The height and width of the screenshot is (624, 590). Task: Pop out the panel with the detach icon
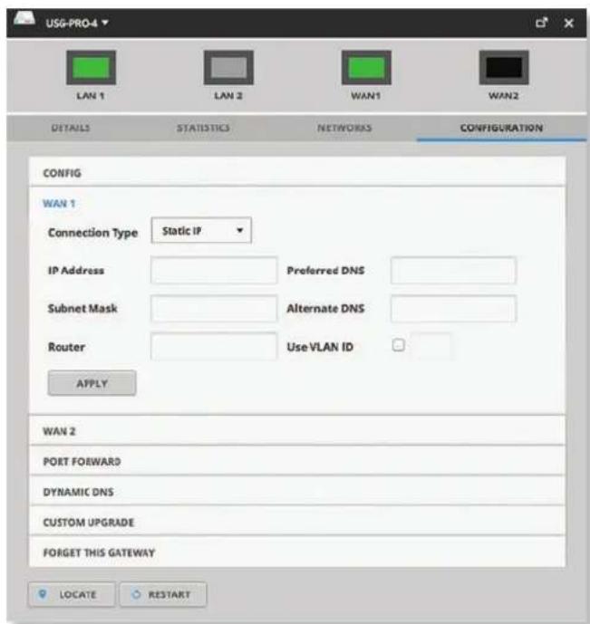tap(541, 23)
